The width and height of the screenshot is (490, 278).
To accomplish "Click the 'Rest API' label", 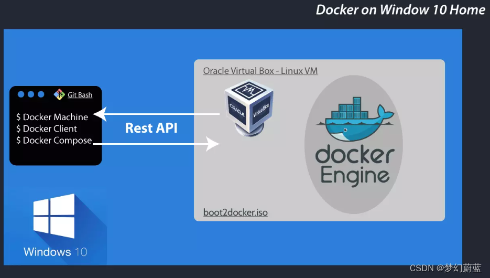I will click(151, 128).
